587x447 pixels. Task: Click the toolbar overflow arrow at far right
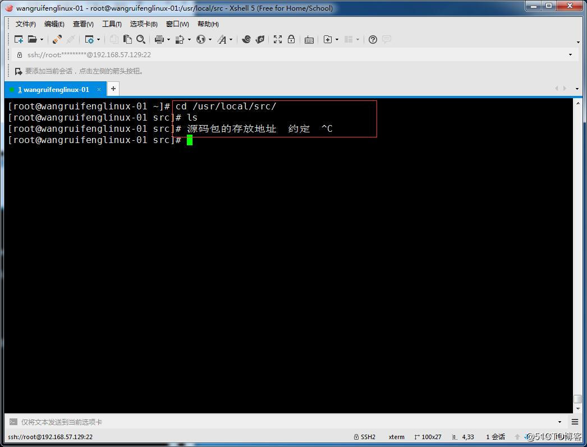578,42
